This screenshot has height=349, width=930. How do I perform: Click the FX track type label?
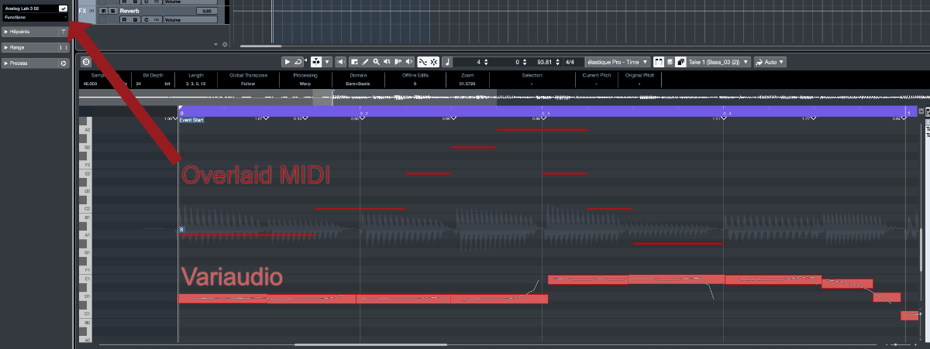(82, 11)
